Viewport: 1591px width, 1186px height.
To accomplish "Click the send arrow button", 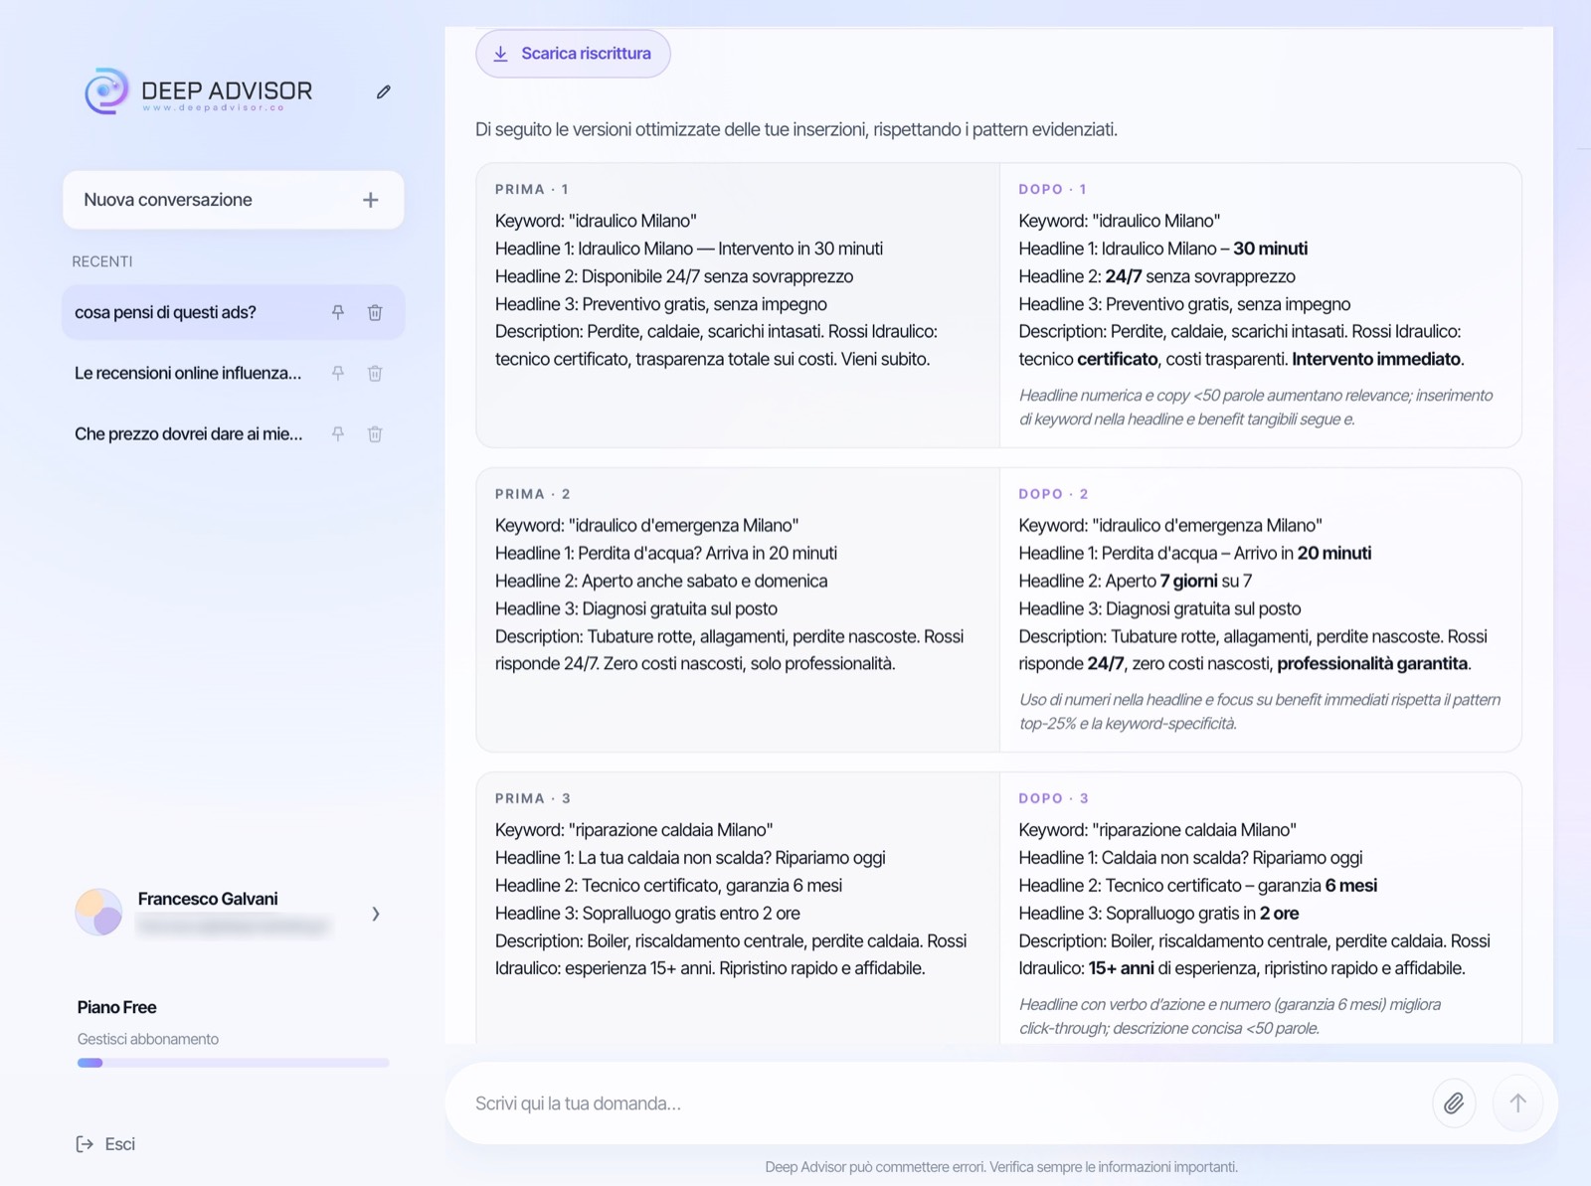I will (x=1517, y=1102).
